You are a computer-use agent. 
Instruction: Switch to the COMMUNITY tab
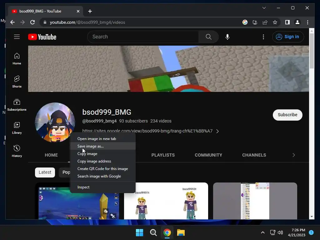[x=208, y=155]
